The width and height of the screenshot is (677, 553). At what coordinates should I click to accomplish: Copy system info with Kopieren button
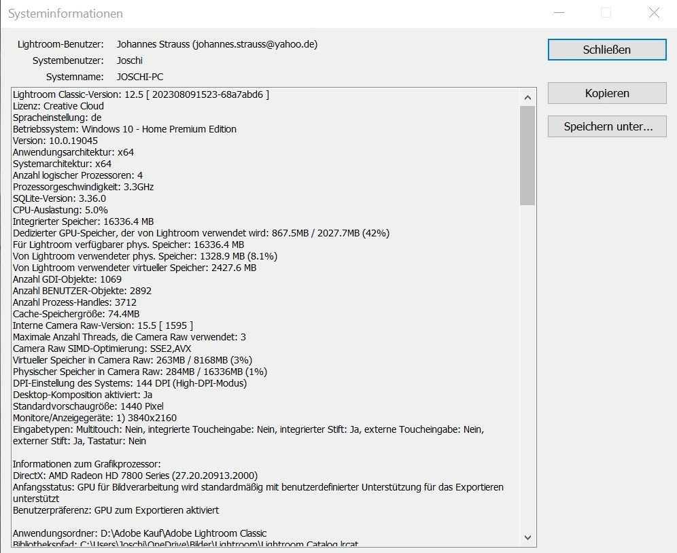coord(607,93)
